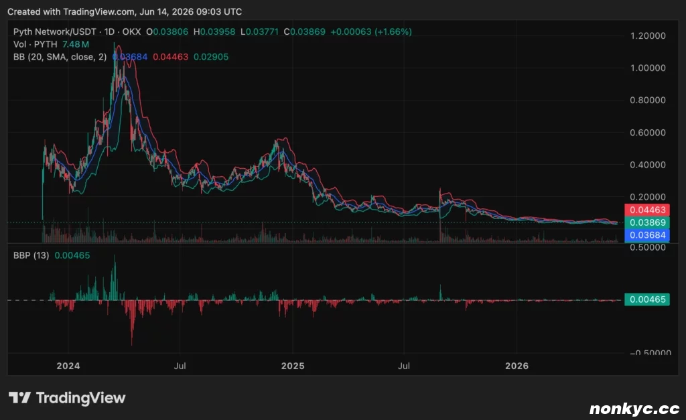Click the blue 0.03684 price axis tag
This screenshot has width=686, height=420.
[x=646, y=235]
